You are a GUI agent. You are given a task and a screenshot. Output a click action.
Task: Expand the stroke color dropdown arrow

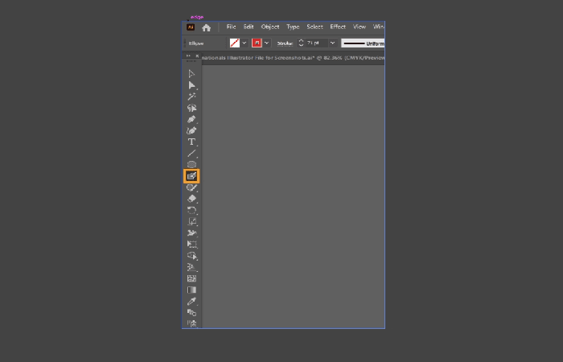[266, 43]
